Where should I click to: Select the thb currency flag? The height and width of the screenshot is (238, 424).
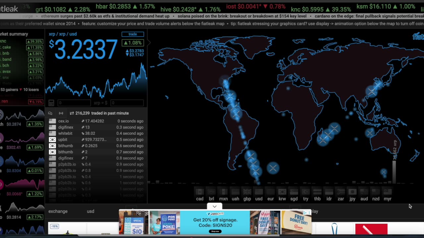317,192
